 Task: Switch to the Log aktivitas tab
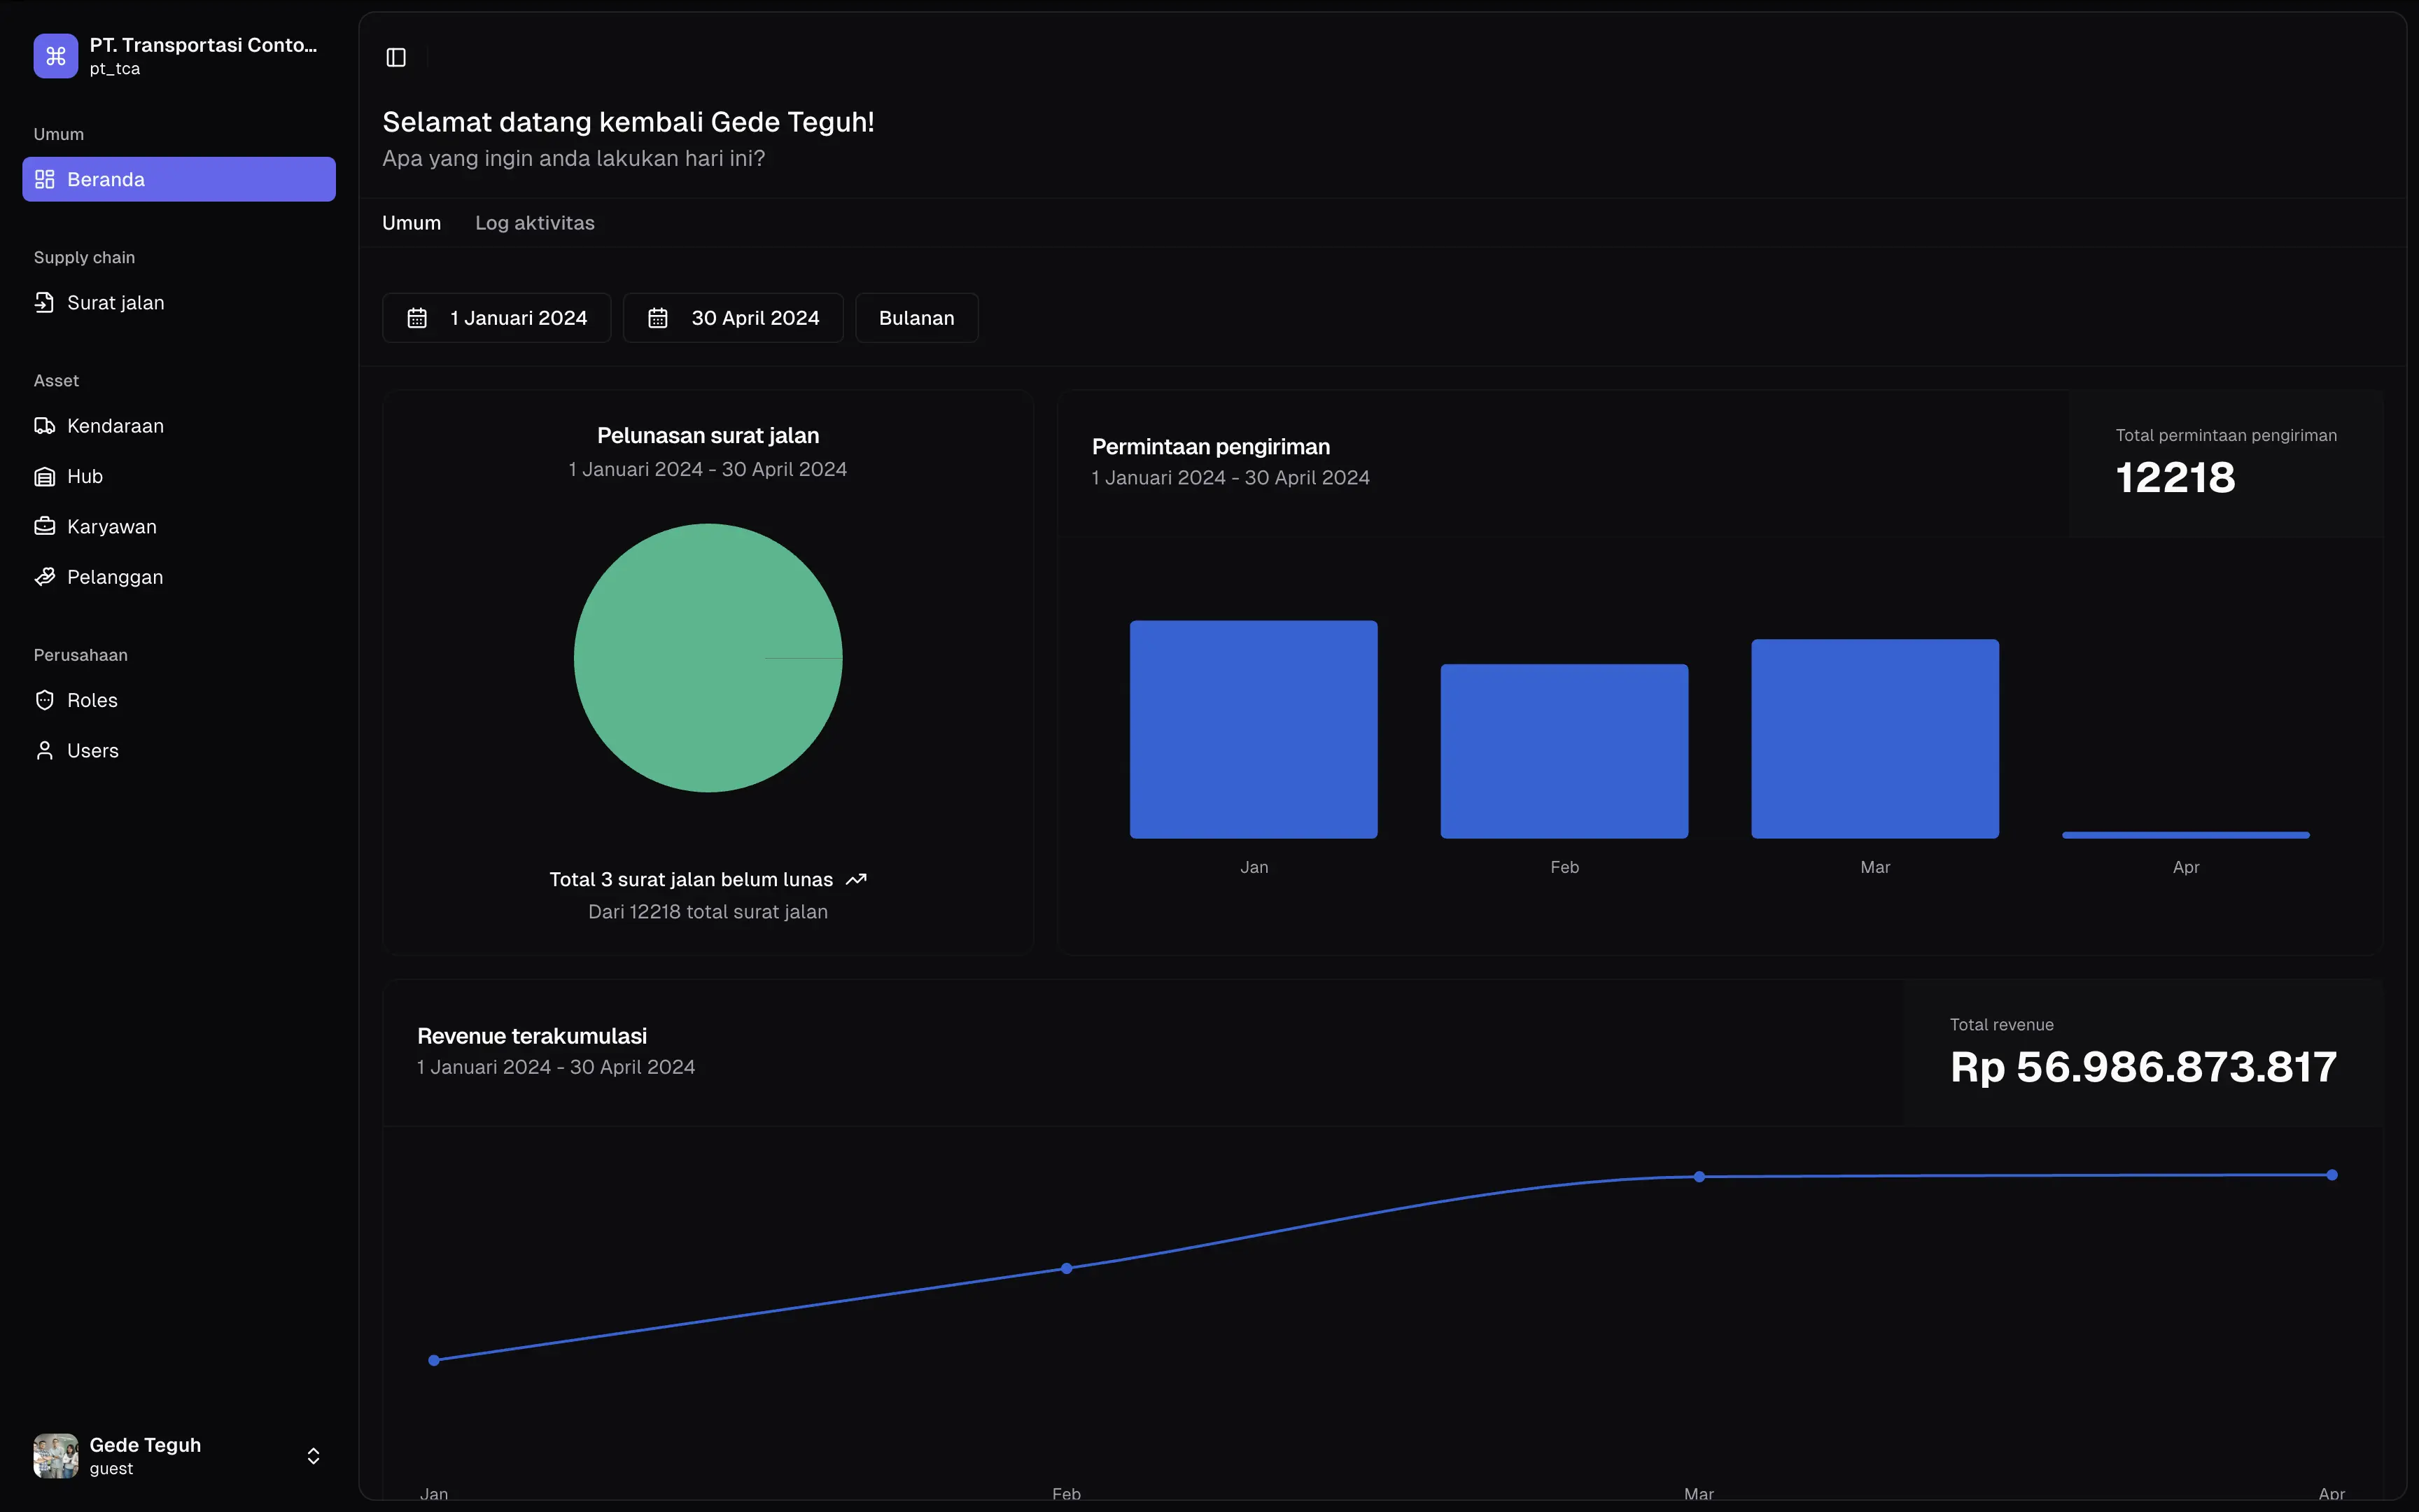(x=535, y=223)
